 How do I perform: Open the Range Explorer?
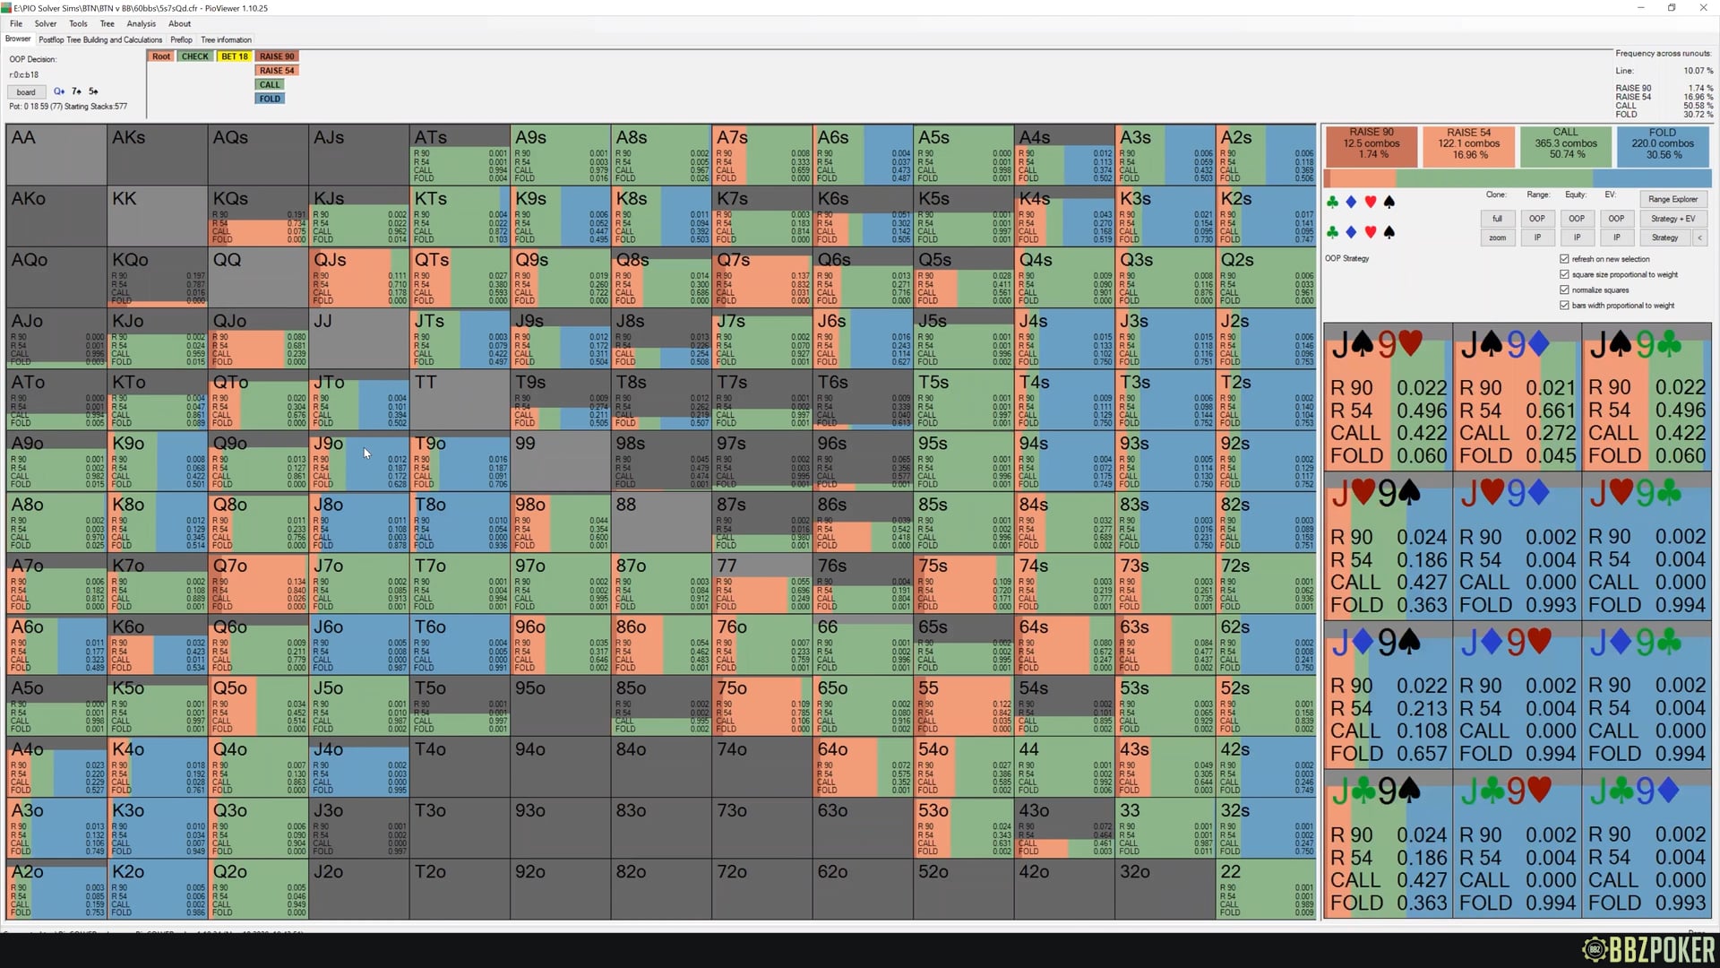pos(1673,199)
